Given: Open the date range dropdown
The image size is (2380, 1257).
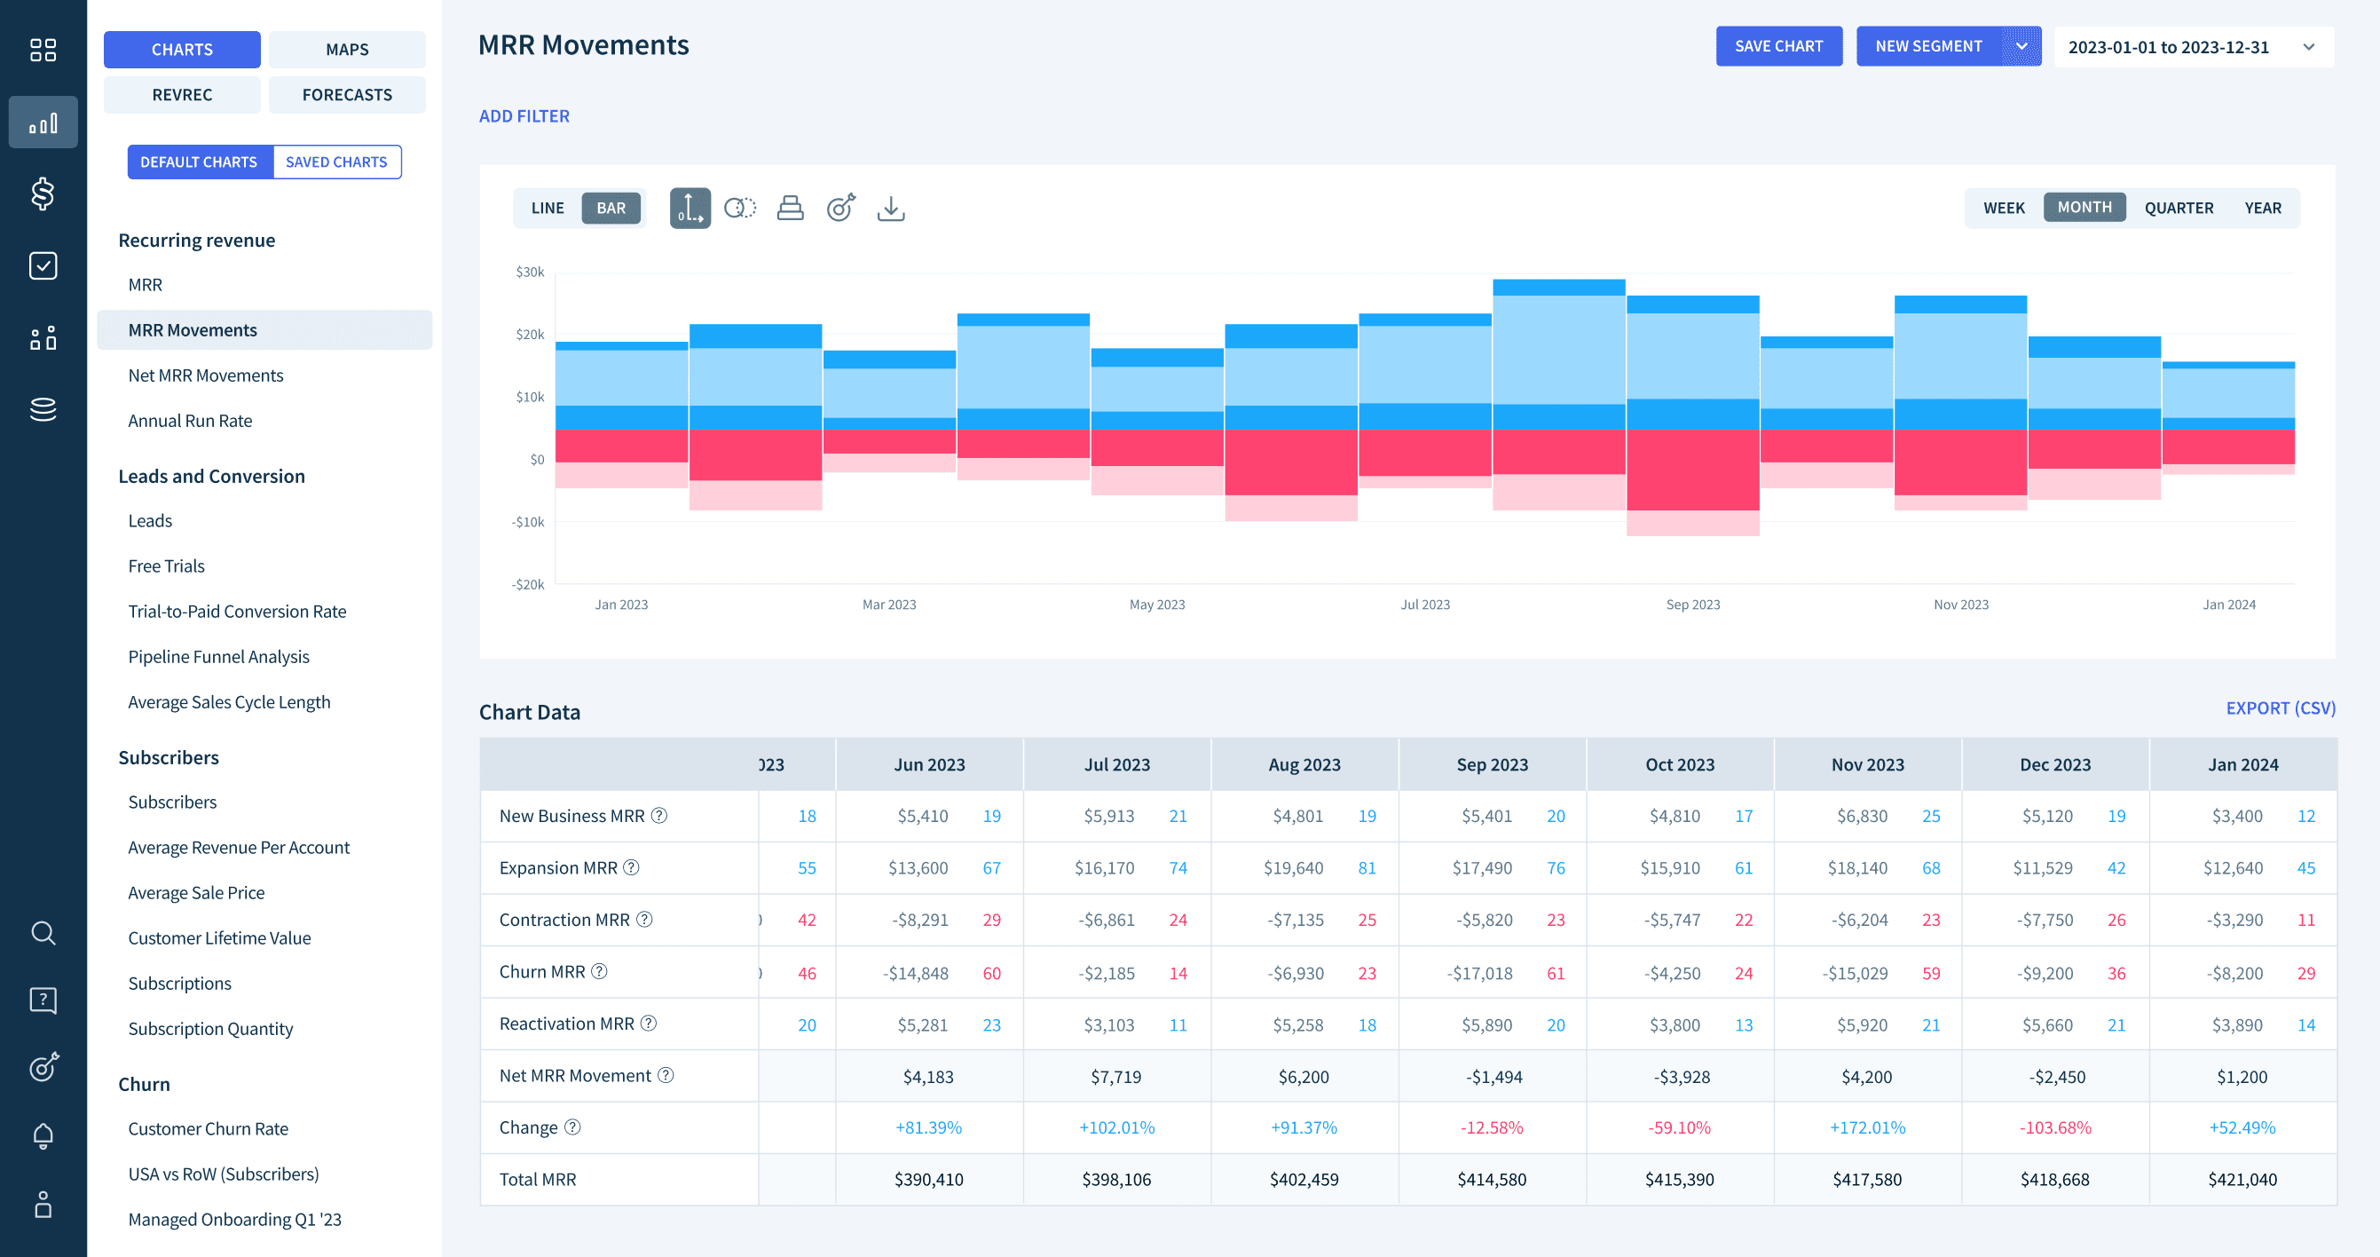Looking at the screenshot, I should pos(2193,47).
